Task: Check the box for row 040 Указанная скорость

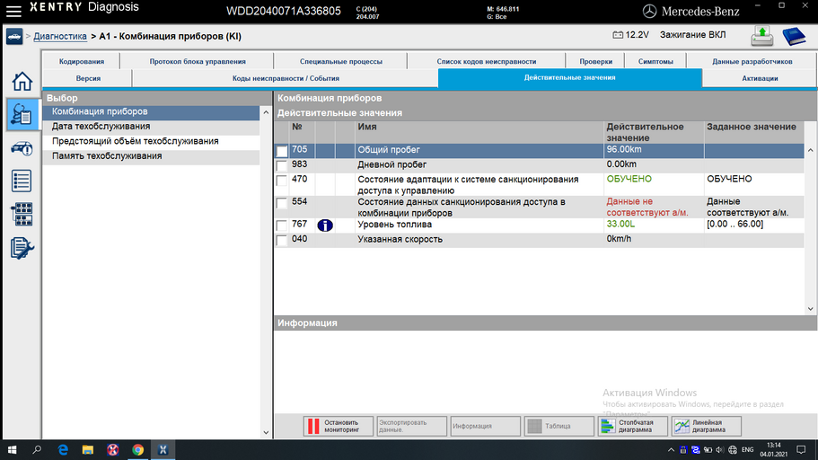Action: 282,241
